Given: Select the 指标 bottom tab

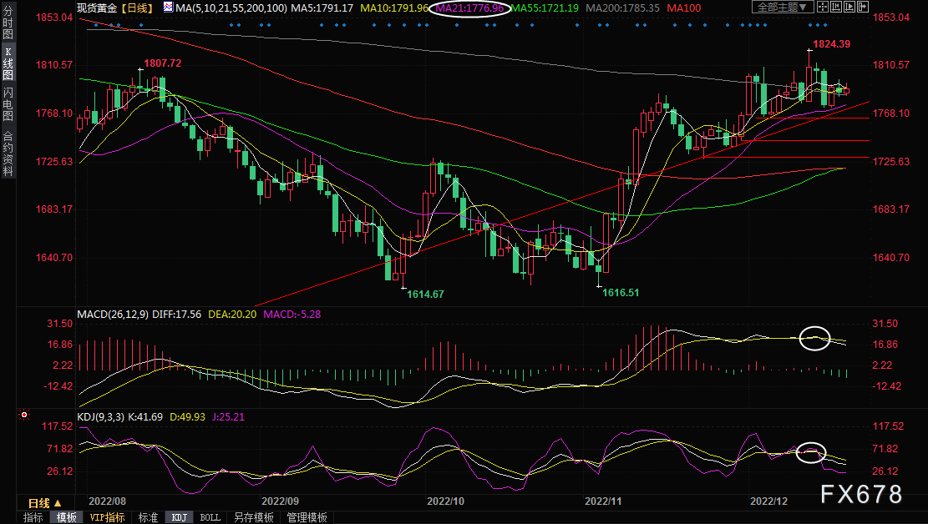Looking at the screenshot, I should [x=33, y=517].
